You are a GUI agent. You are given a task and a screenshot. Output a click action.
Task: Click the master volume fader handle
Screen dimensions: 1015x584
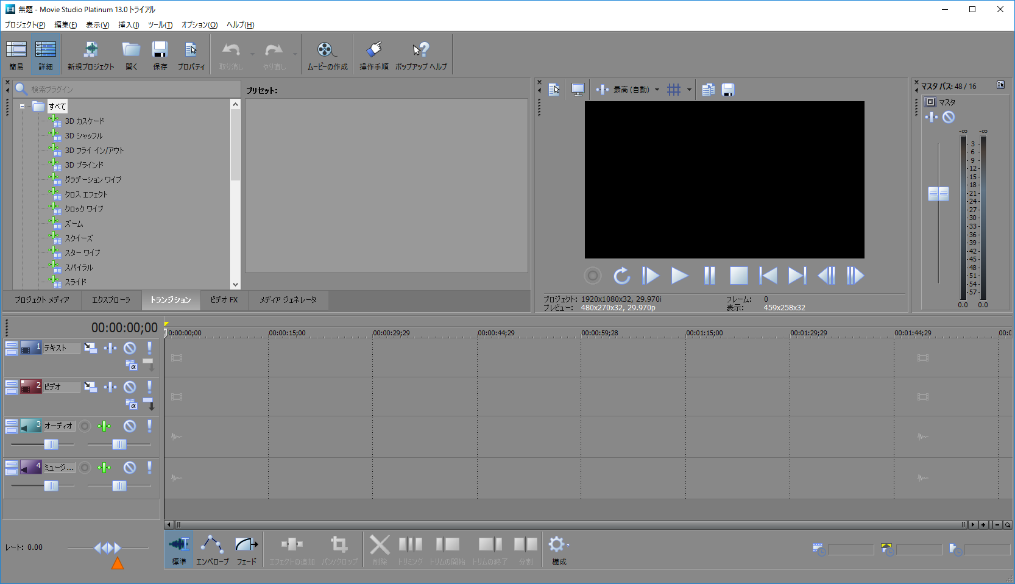(x=938, y=194)
